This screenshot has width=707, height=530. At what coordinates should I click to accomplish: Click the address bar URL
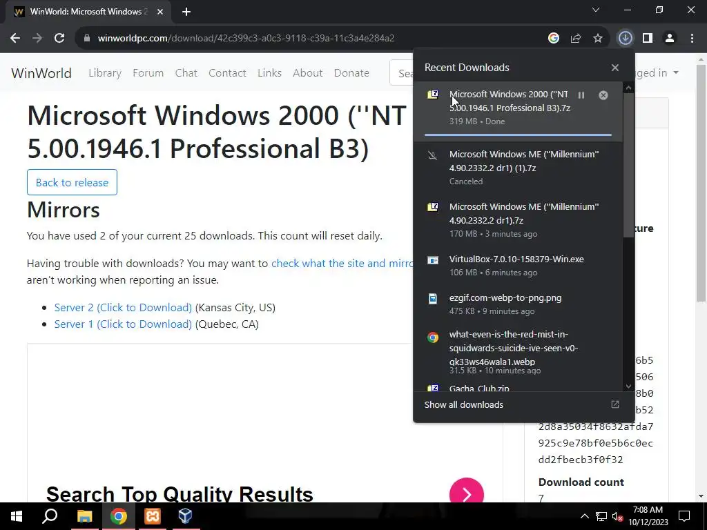coord(246,39)
